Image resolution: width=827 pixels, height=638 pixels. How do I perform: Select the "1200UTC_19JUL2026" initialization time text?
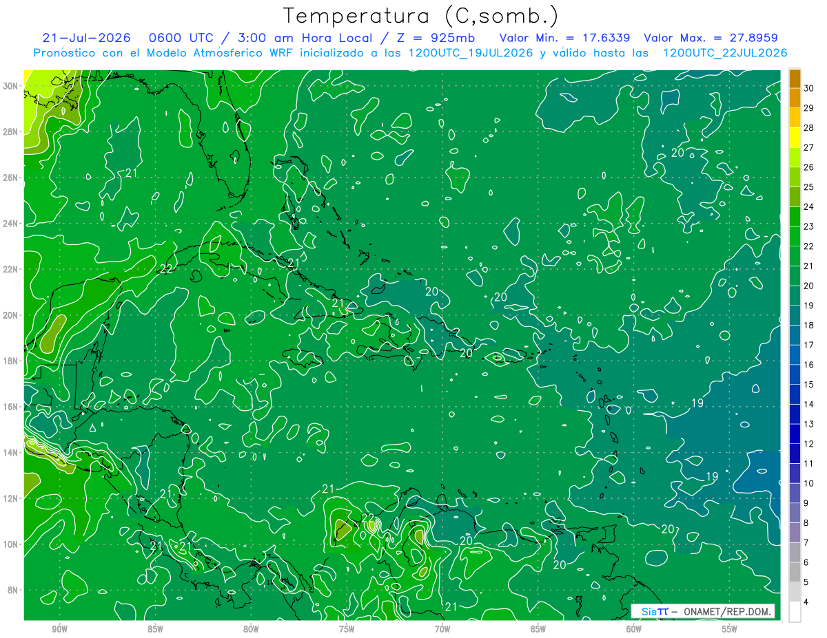pyautogui.click(x=471, y=53)
